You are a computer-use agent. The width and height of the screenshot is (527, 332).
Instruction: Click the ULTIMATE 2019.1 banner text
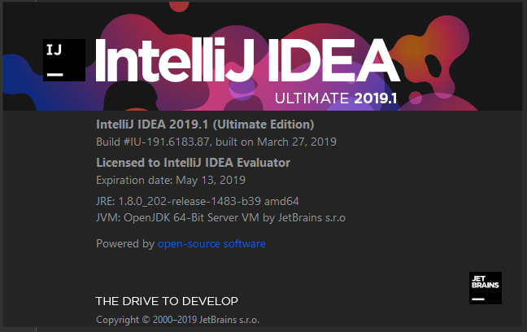[336, 98]
